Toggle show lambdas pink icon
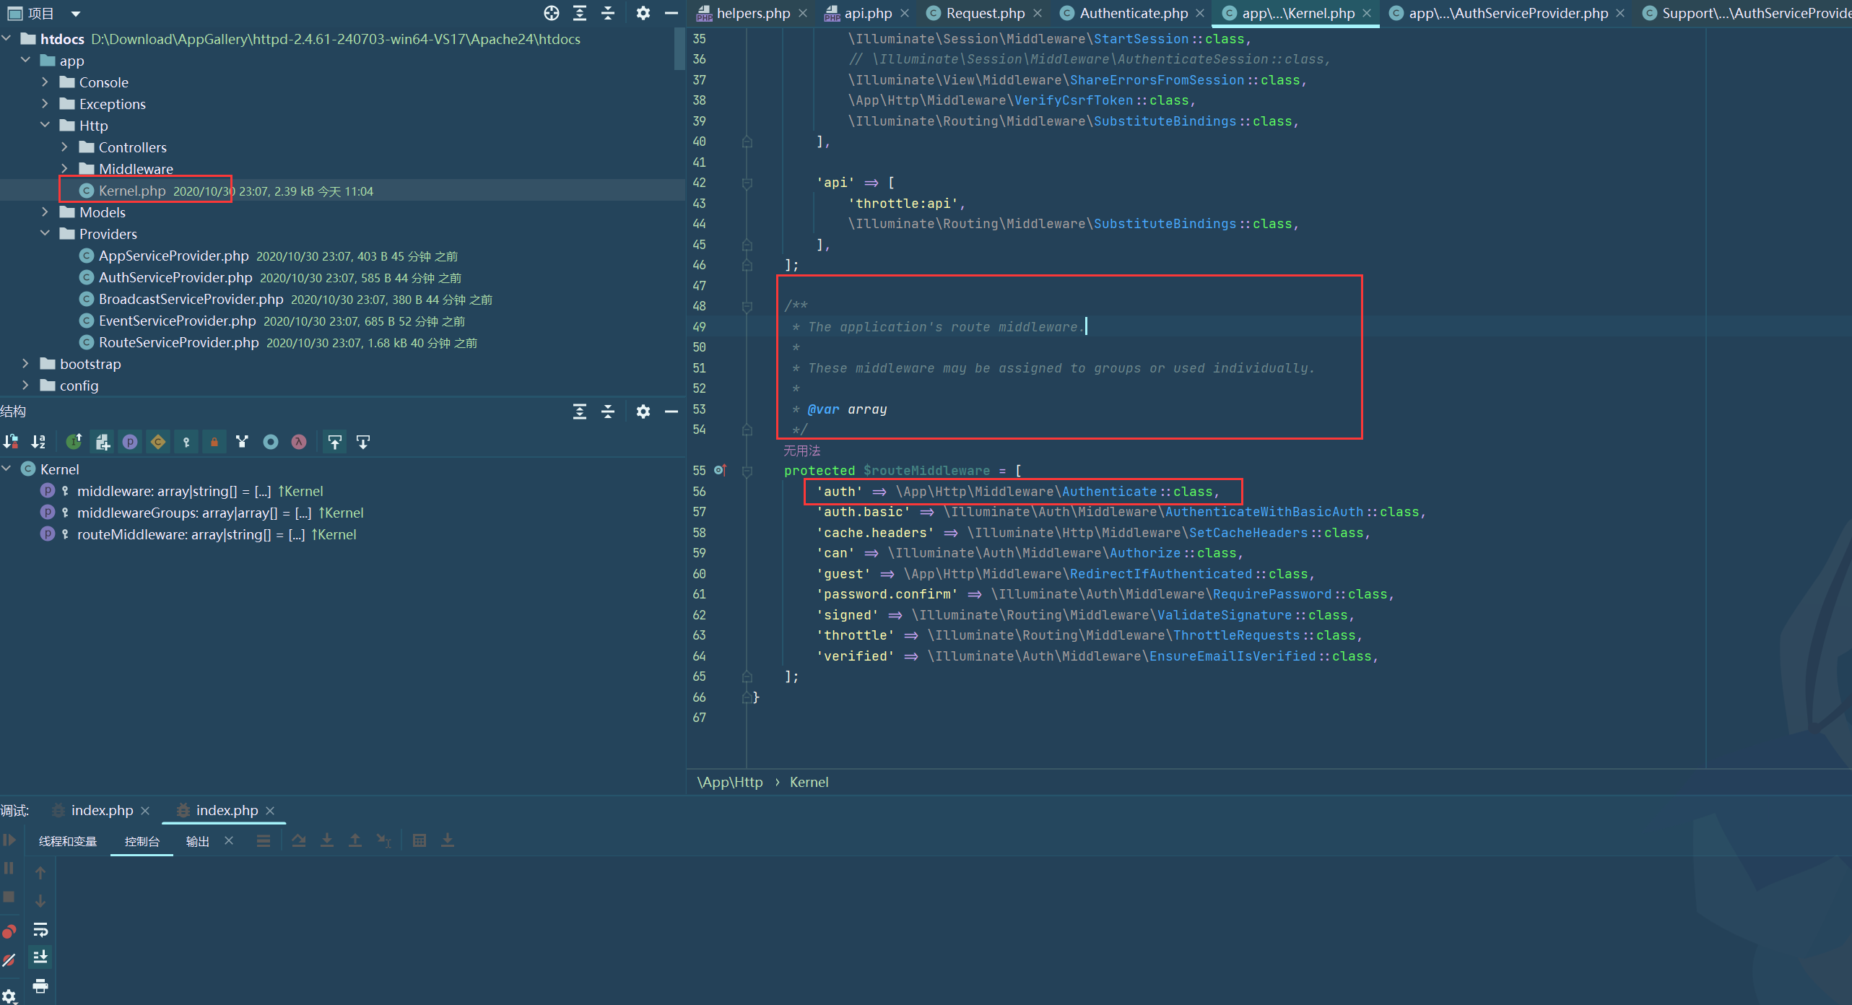Screen dimensions: 1852x1005 pyautogui.click(x=299, y=442)
